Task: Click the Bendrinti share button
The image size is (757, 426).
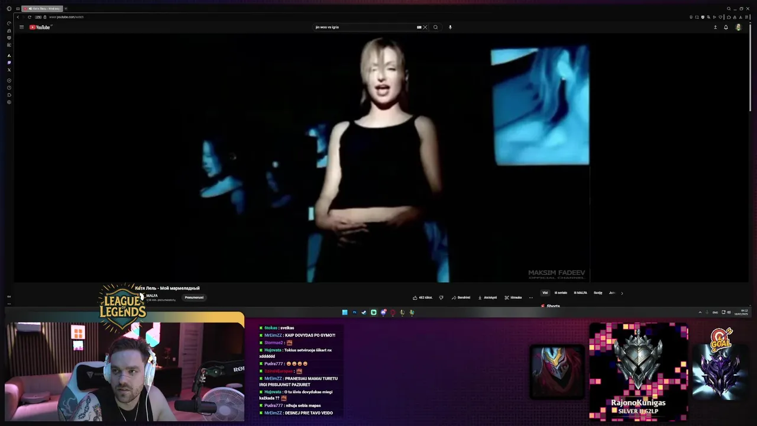Action: (461, 298)
